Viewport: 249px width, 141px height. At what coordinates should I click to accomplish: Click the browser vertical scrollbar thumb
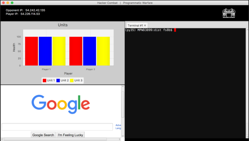(x=123, y=105)
